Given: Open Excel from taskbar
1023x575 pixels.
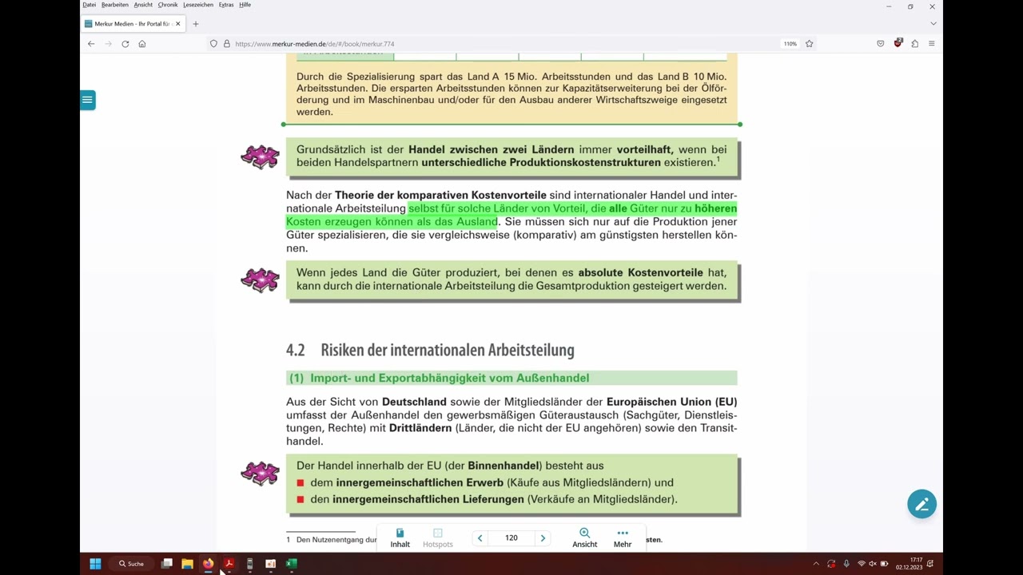Looking at the screenshot, I should [x=292, y=564].
